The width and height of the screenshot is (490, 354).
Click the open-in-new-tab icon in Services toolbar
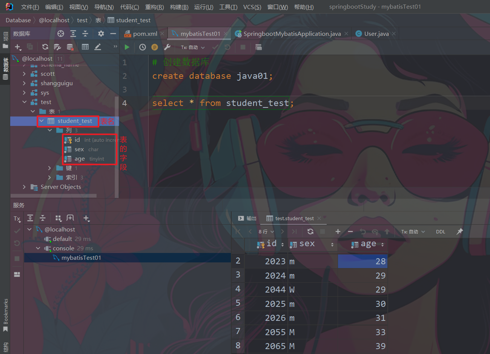(x=70, y=218)
